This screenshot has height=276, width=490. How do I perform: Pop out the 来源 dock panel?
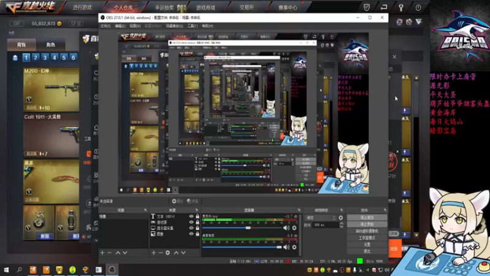(x=197, y=210)
